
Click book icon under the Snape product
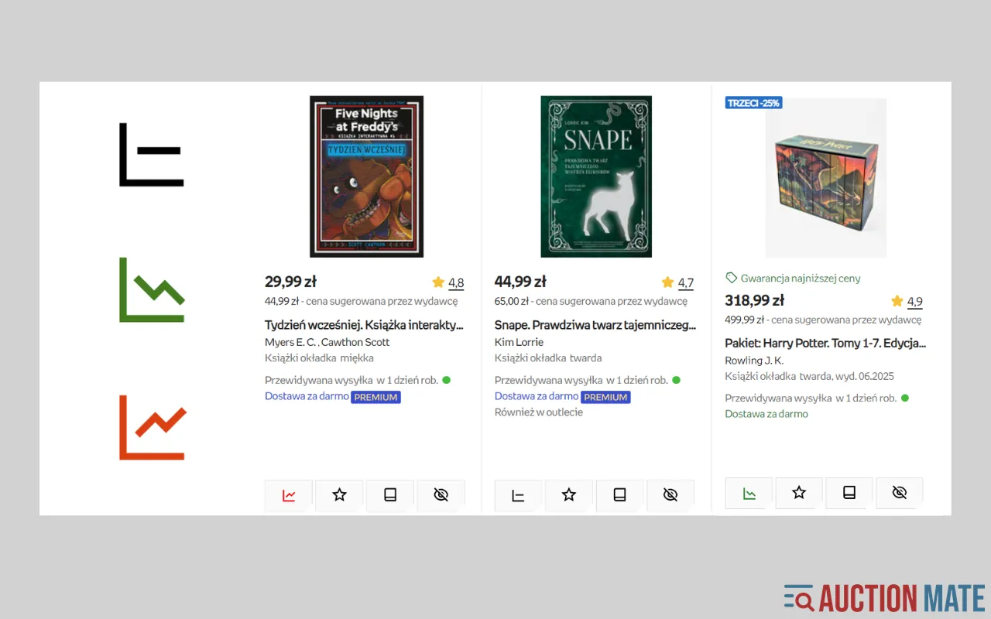point(619,495)
